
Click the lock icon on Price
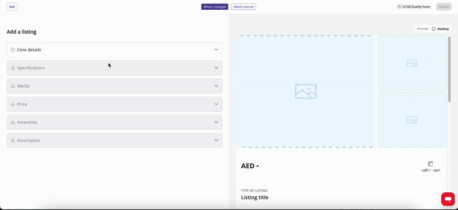click(x=13, y=104)
